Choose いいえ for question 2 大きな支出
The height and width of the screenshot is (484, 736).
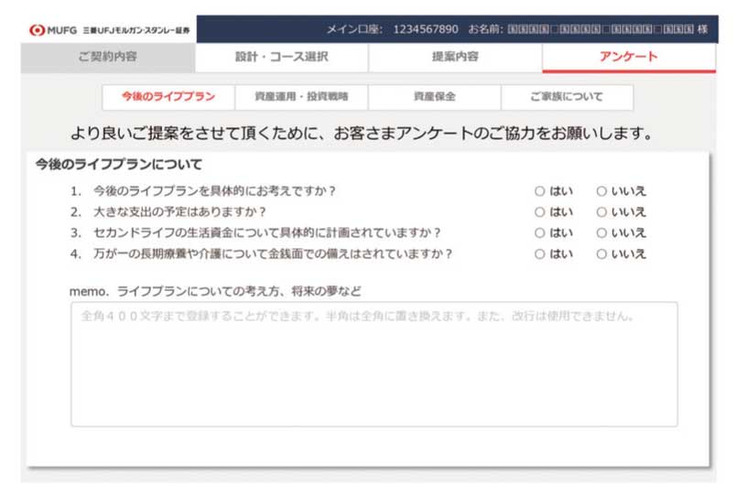(x=601, y=212)
